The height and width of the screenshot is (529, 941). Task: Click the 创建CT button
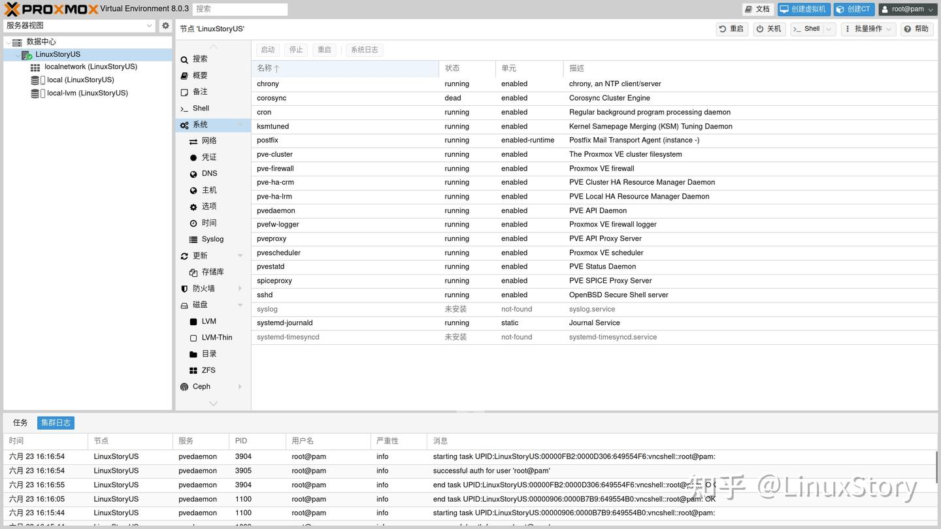click(x=853, y=8)
